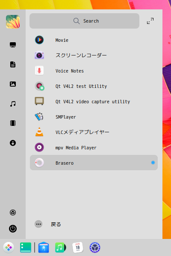Open the blue app store dock icon
This screenshot has height=256, width=171.
(44, 247)
